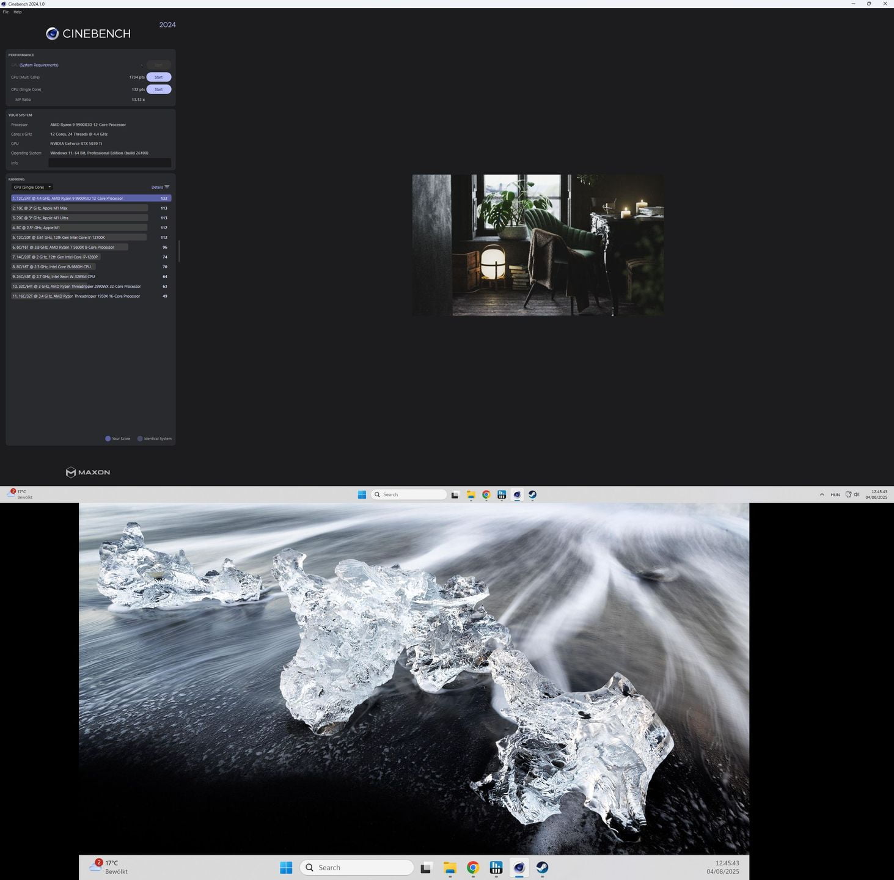Open Chrome on the taskbar containing the system tray
894x880 pixels.
(486, 494)
